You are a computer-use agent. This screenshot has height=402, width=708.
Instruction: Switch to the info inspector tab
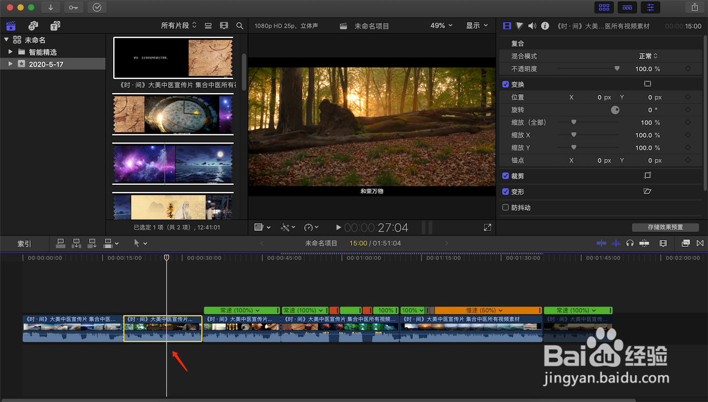pos(545,26)
